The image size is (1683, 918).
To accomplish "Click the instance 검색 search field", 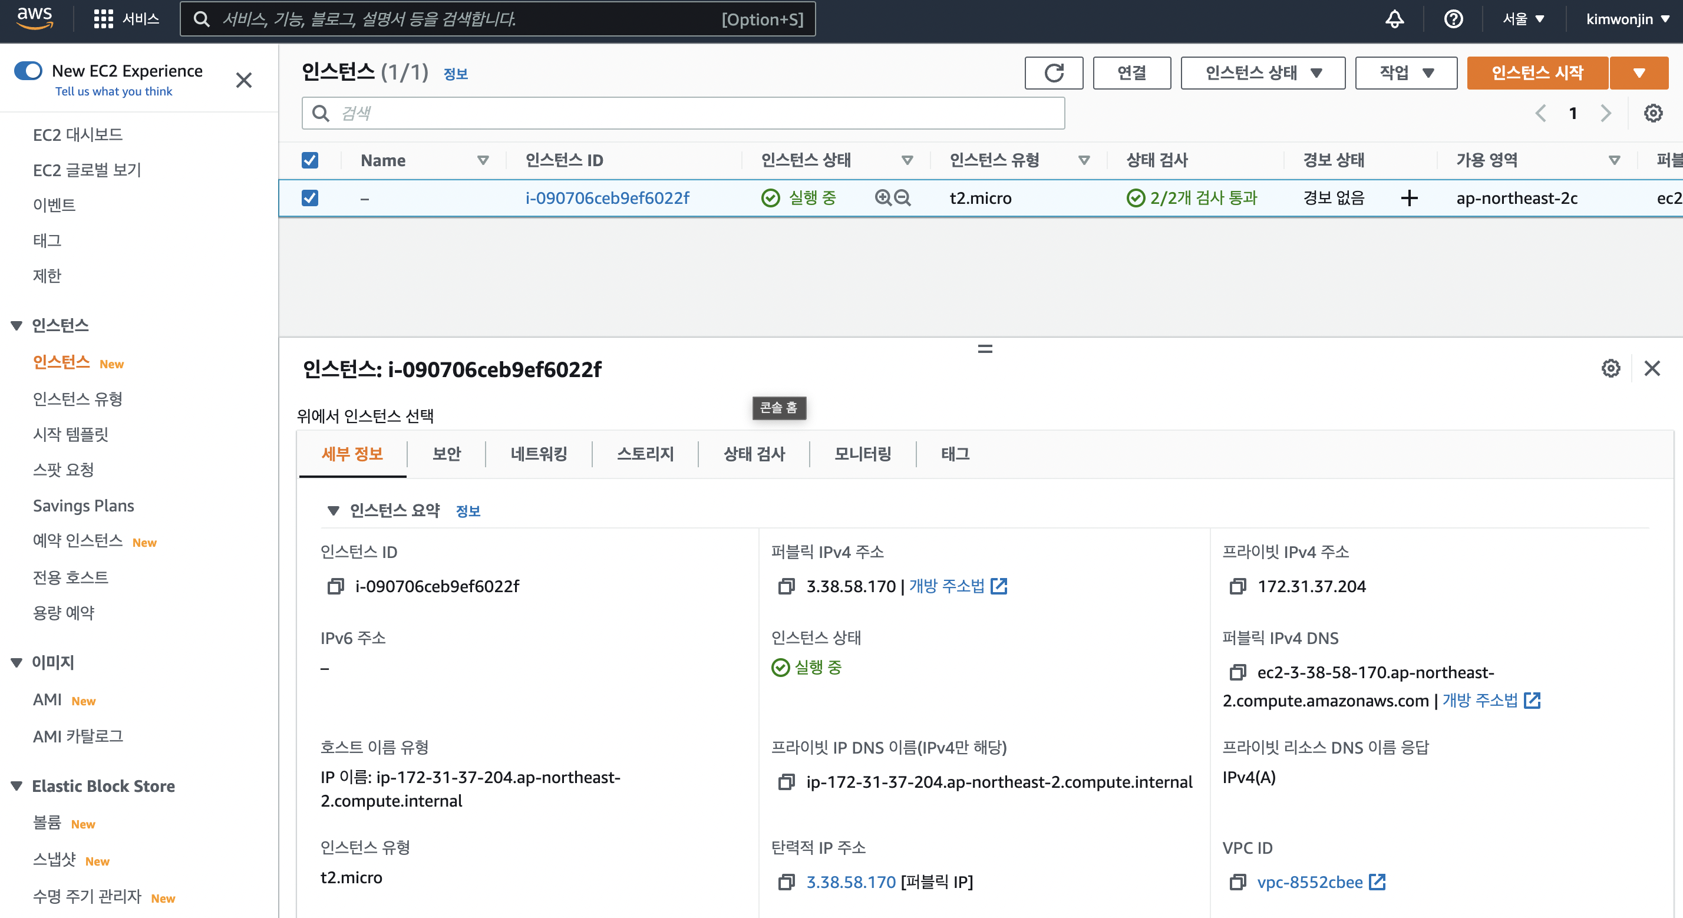I will pos(683,113).
